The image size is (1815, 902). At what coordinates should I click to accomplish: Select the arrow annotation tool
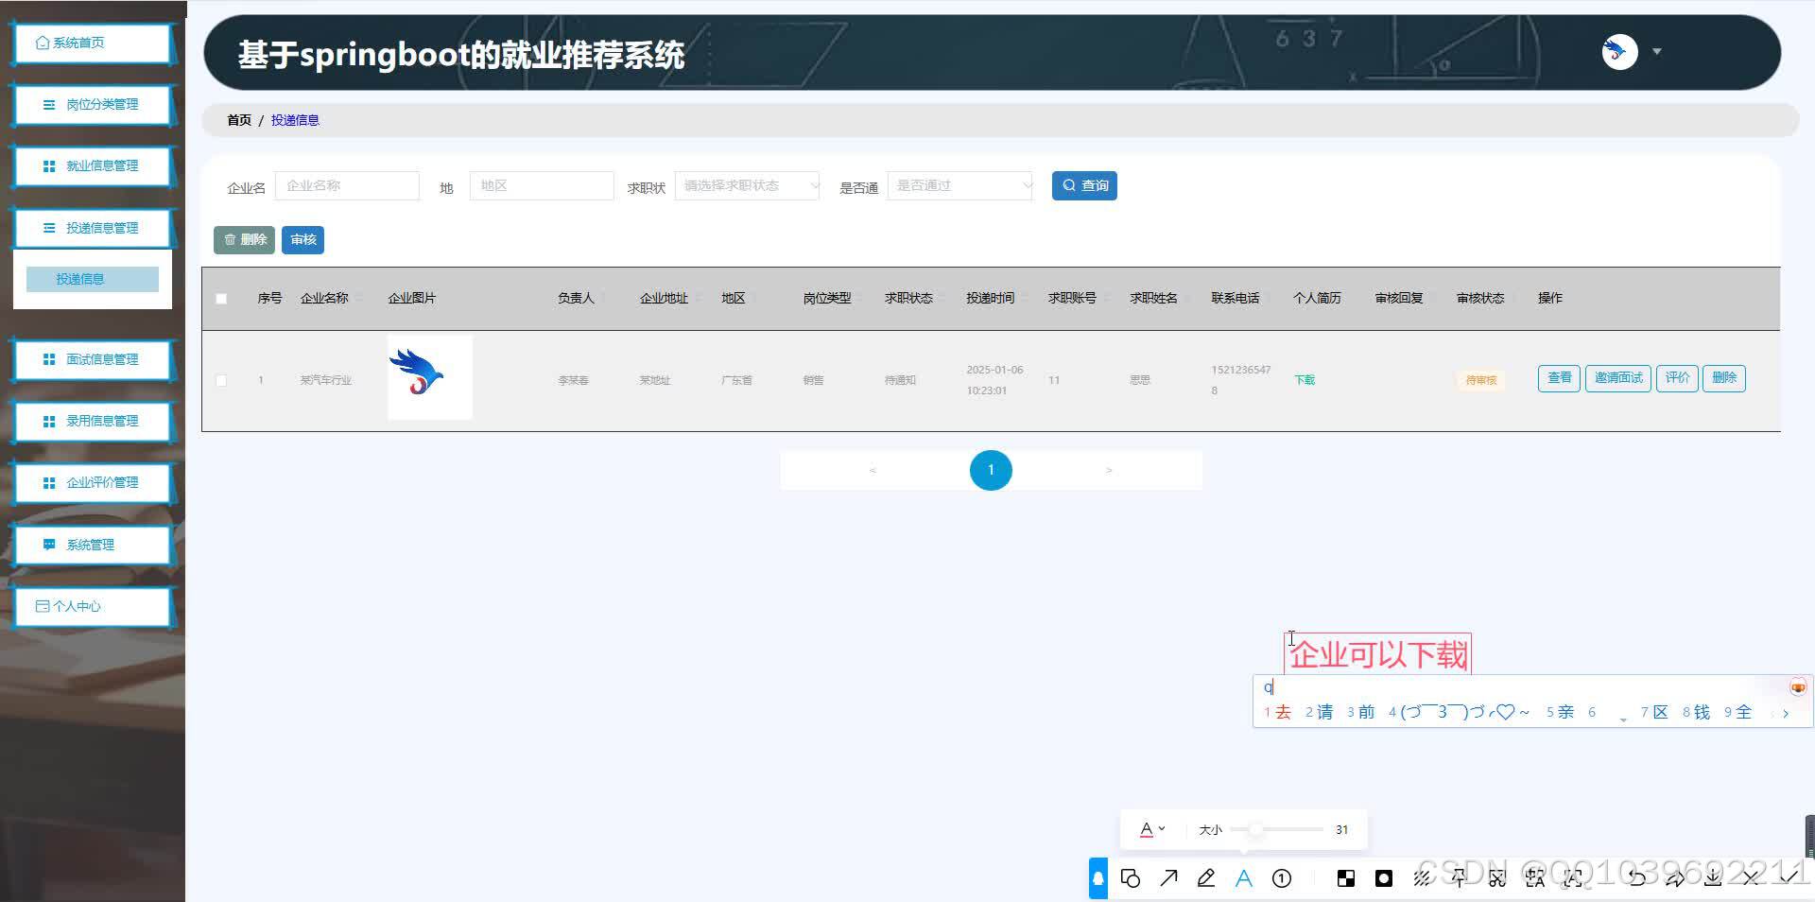[1168, 878]
